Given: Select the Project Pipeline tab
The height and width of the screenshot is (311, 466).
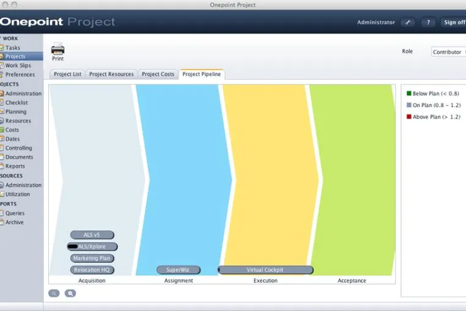Looking at the screenshot, I should tap(201, 74).
